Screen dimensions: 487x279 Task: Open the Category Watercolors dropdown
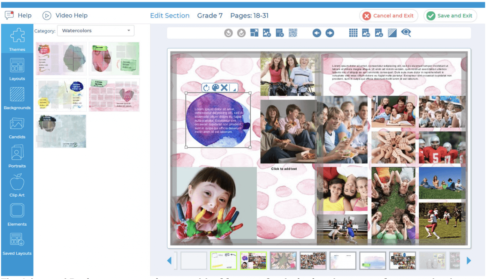click(x=96, y=31)
